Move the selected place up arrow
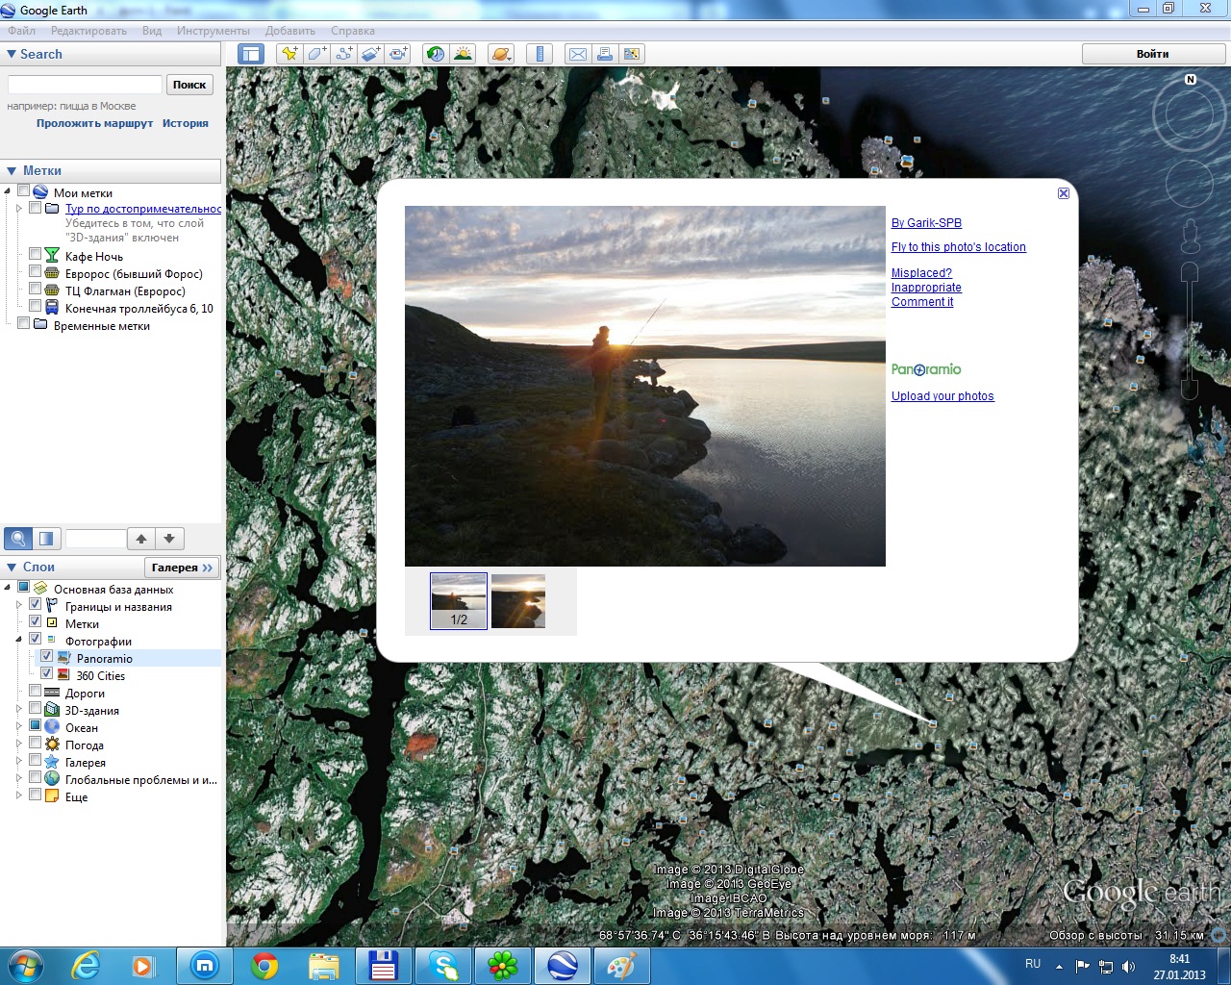The height and width of the screenshot is (985, 1231). (x=141, y=539)
